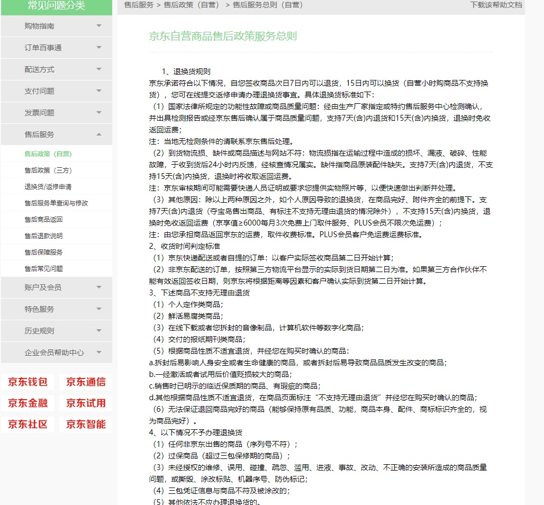The image size is (544, 505).
Task: Expand the 发票问题 category arrow
Action: coord(99,113)
